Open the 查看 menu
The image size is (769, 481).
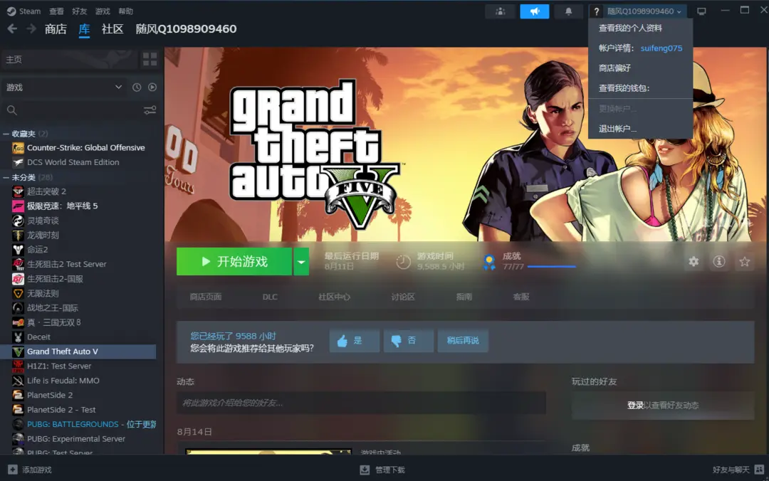point(56,11)
